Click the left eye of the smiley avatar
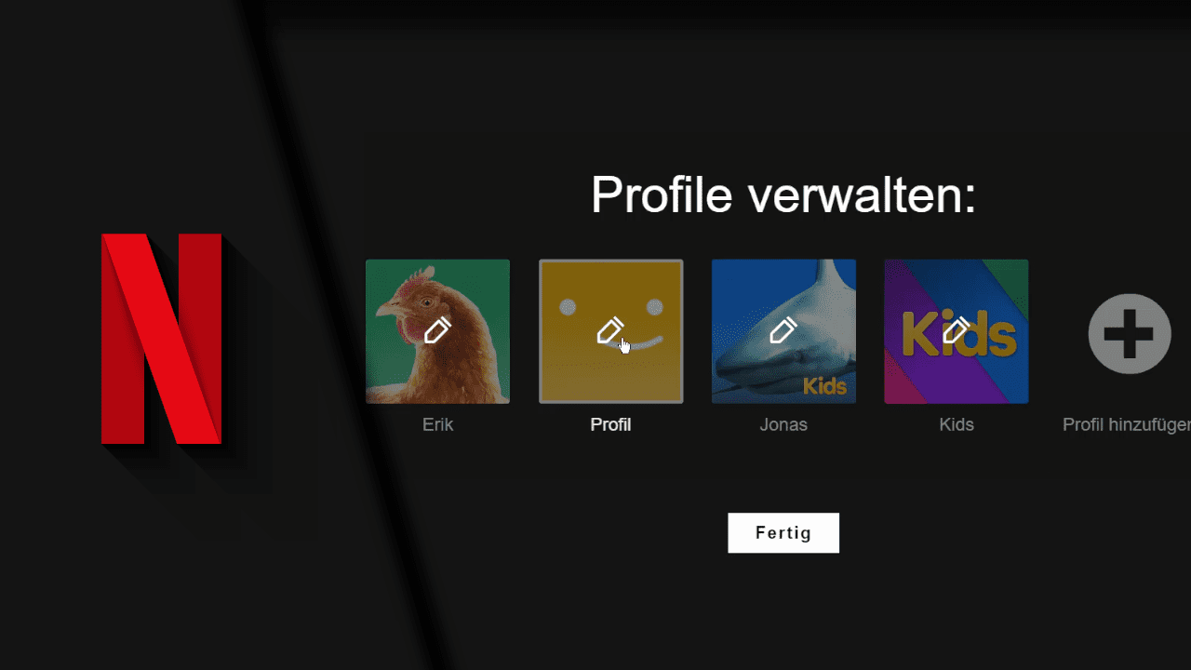Viewport: 1191px width, 670px height. tap(568, 307)
